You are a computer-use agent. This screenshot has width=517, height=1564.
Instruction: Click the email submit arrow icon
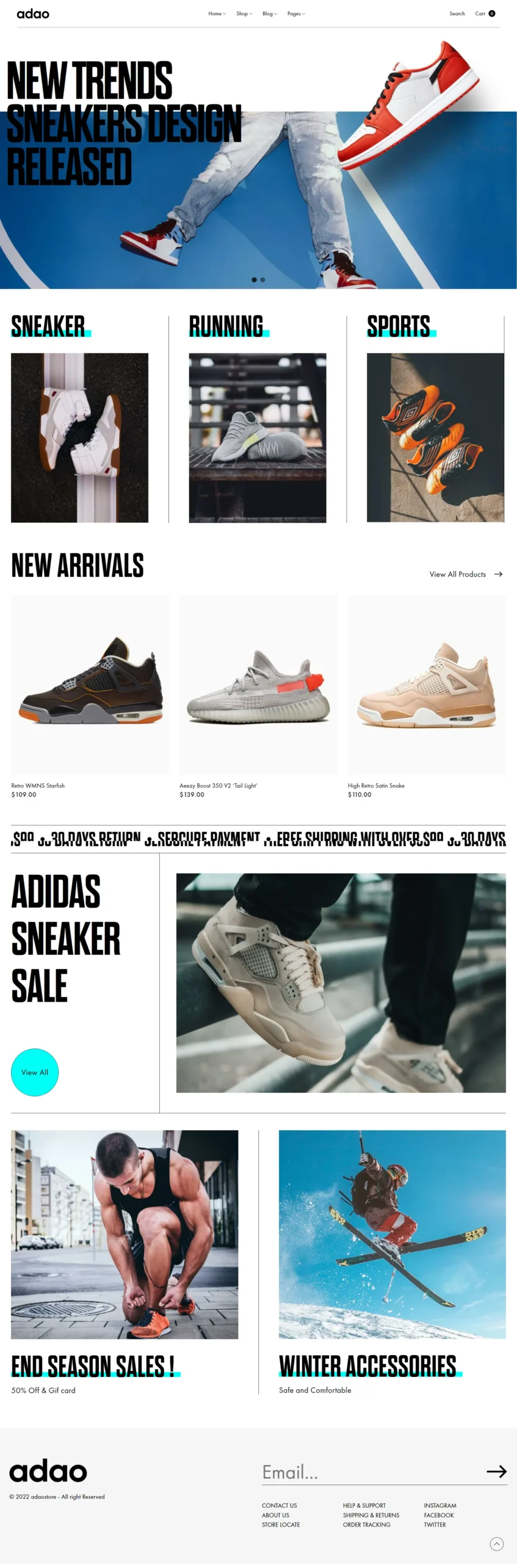tap(497, 1471)
